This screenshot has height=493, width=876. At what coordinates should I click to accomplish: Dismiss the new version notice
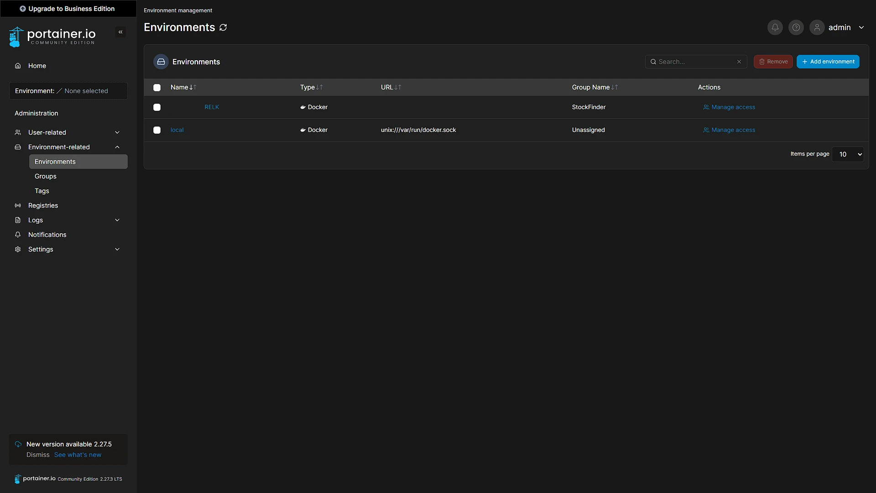[38, 455]
